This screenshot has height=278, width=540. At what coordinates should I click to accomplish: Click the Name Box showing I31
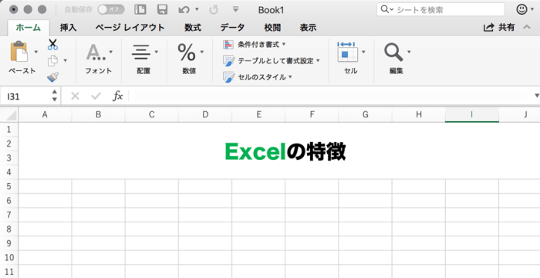click(x=25, y=97)
